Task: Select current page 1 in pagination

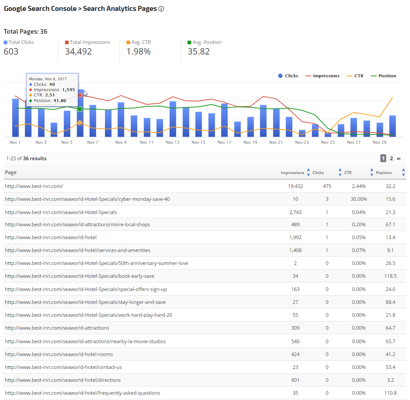Action: (x=383, y=159)
